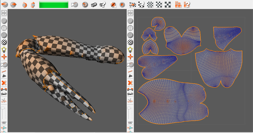Click crossed-lines icon in 3D view sidebar
253x133 pixels.
pyautogui.click(x=4, y=101)
